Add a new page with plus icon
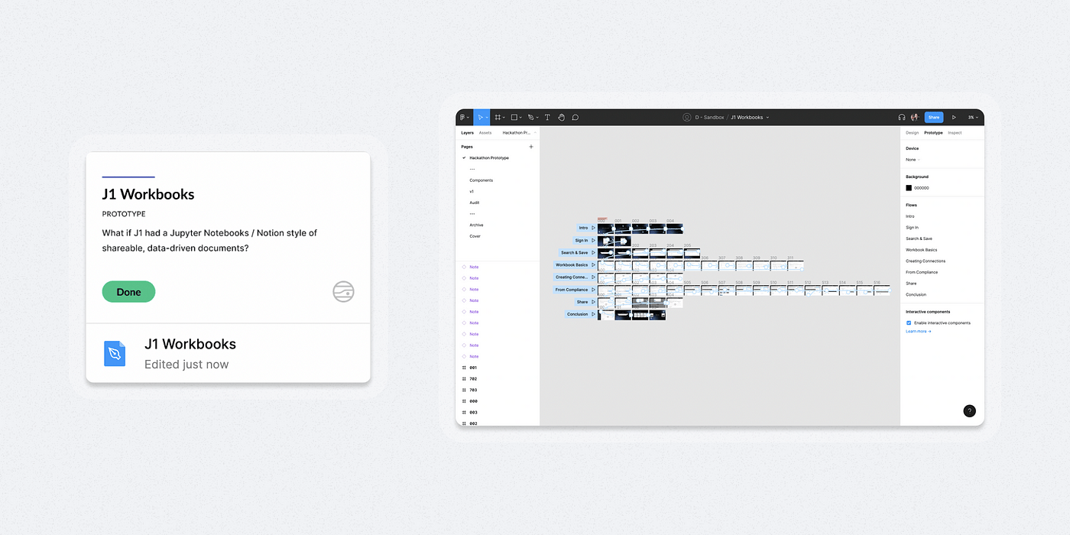This screenshot has height=535, width=1070. click(531, 146)
